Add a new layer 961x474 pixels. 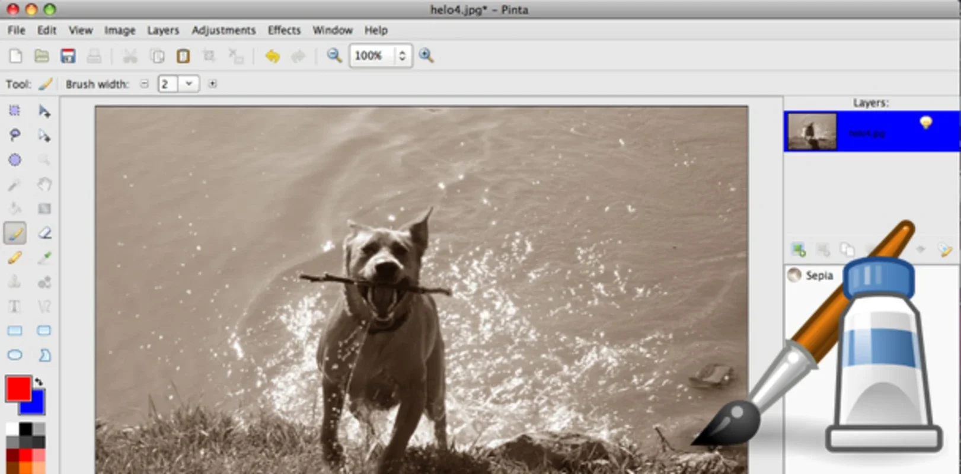pyautogui.click(x=799, y=249)
